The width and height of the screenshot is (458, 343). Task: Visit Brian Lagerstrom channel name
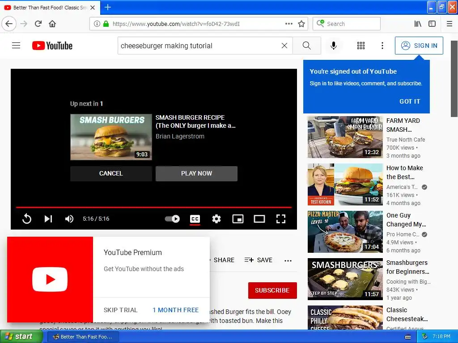pyautogui.click(x=180, y=137)
